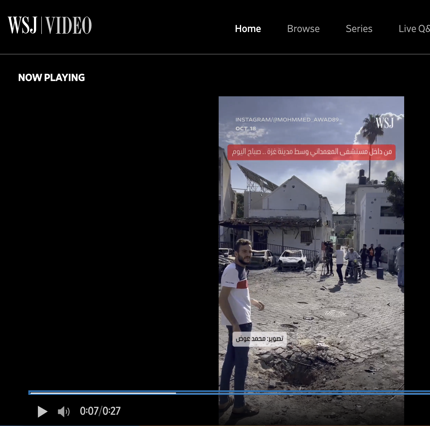This screenshot has height=426, width=430.
Task: Click the Instagram @MOHMMED_AWAD89 credit text
Action: [287, 120]
